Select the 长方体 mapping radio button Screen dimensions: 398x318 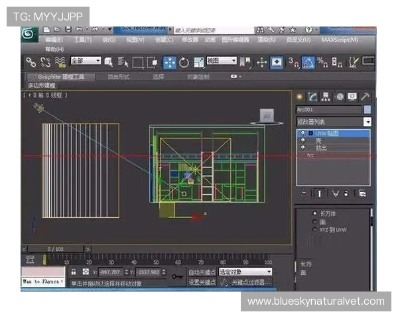(314, 214)
